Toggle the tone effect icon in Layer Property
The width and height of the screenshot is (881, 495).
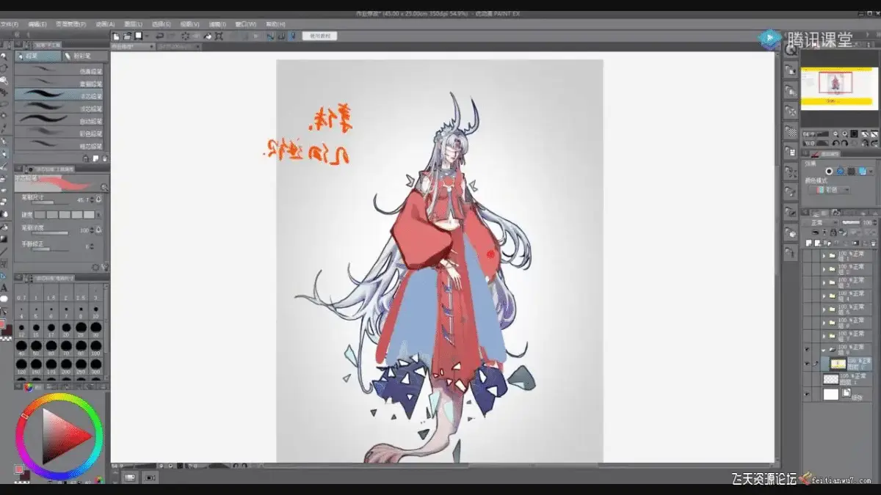point(840,171)
